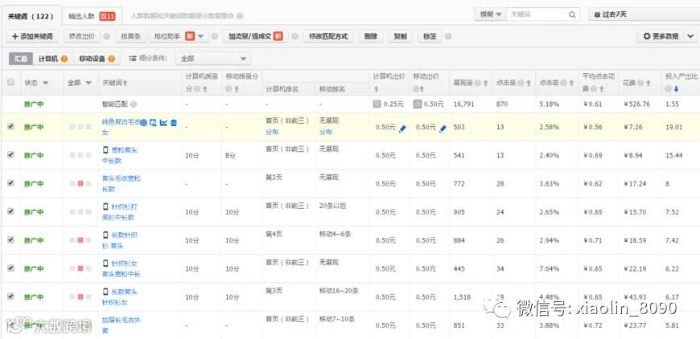Click the orange info icon beside 移动设备
The width and height of the screenshot is (700, 339).
click(x=111, y=59)
